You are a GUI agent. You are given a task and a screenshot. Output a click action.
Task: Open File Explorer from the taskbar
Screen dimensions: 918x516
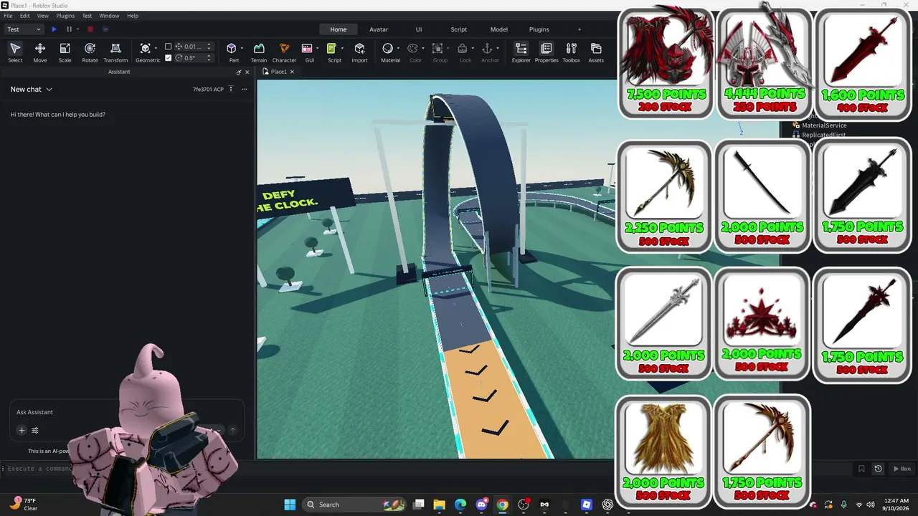440,505
